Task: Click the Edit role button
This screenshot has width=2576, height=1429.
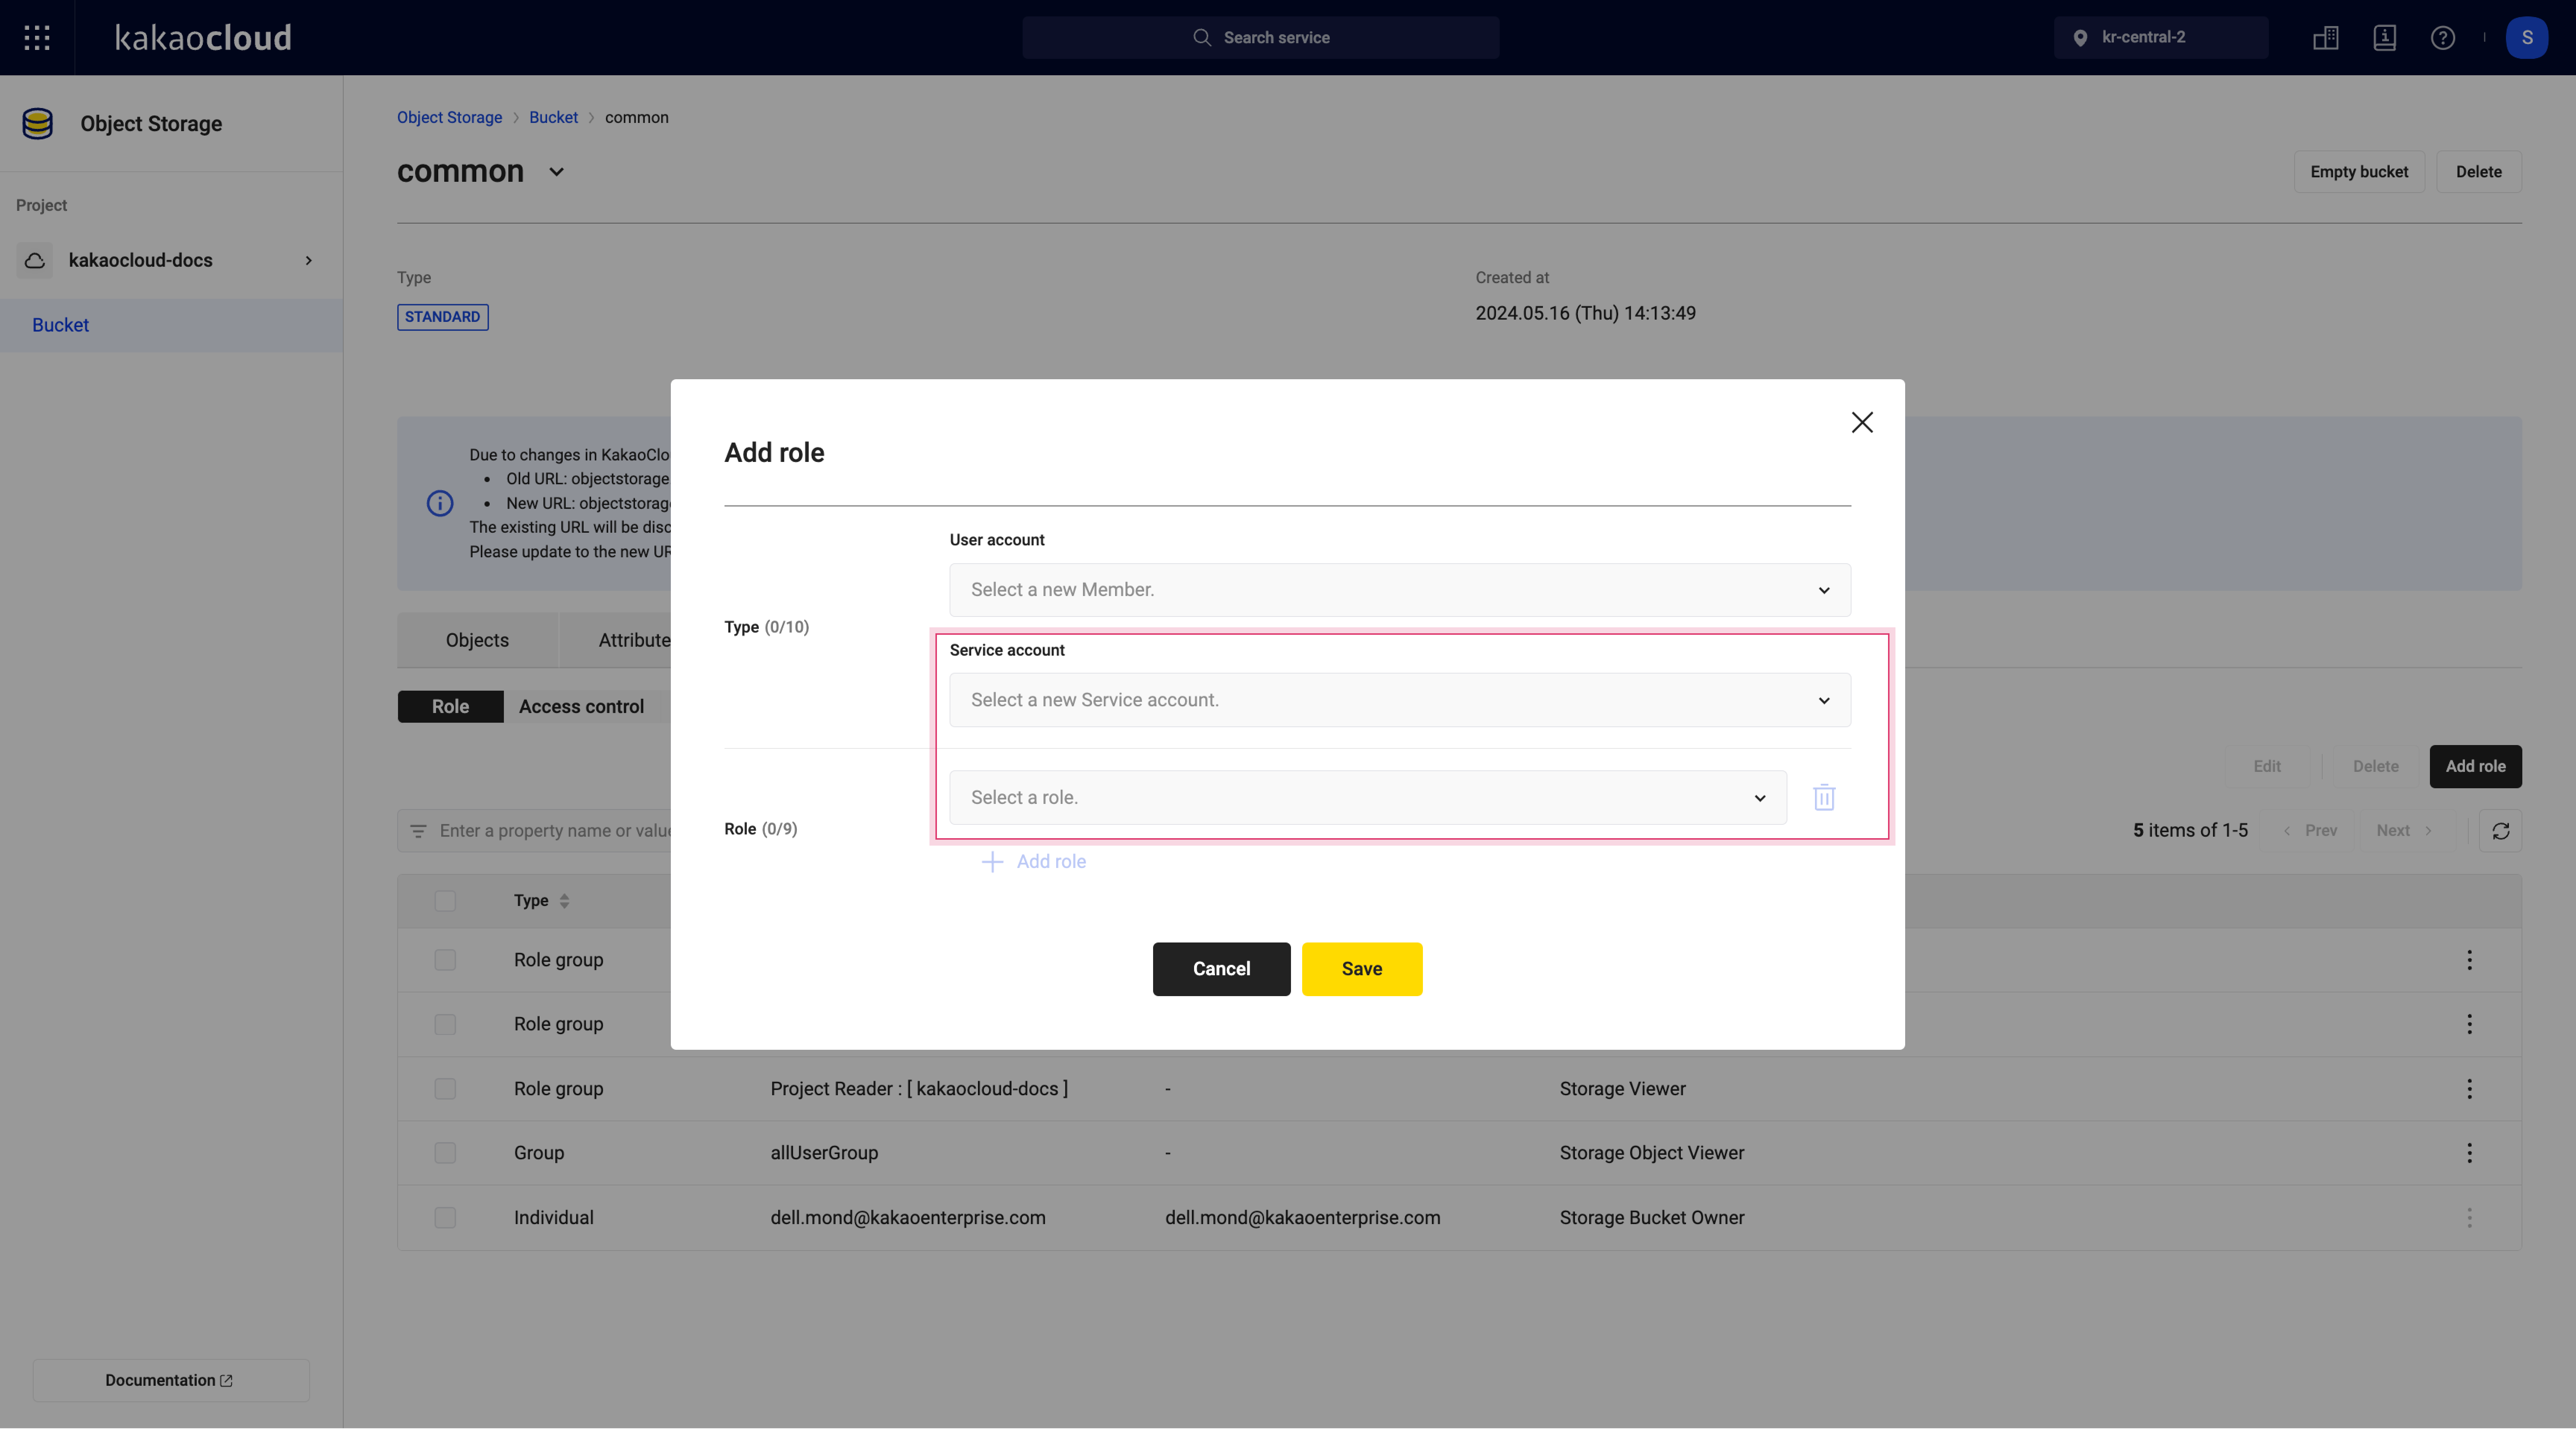Action: pyautogui.click(x=2267, y=766)
